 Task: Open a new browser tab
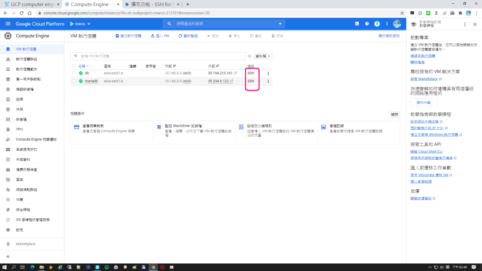(187, 4)
